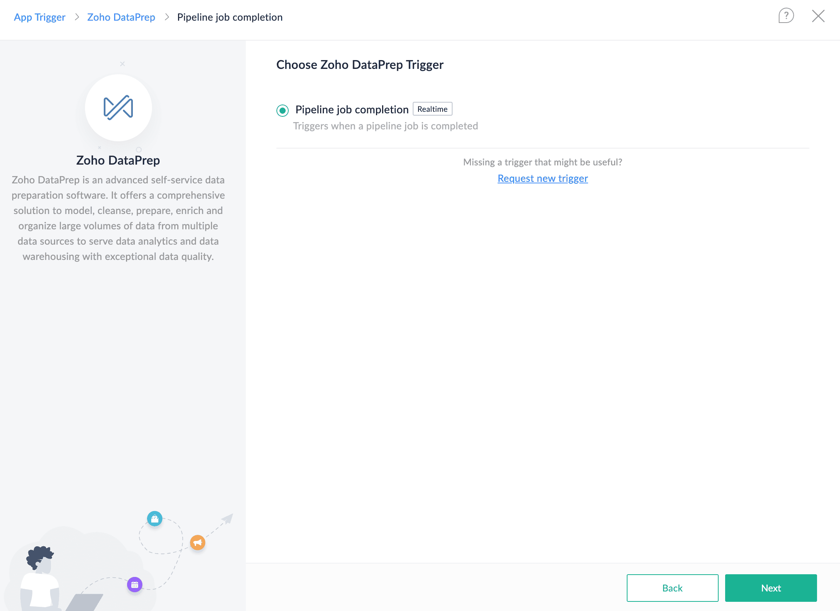This screenshot has width=840, height=611.
Task: Click the purple calendar icon
Action: tap(135, 585)
